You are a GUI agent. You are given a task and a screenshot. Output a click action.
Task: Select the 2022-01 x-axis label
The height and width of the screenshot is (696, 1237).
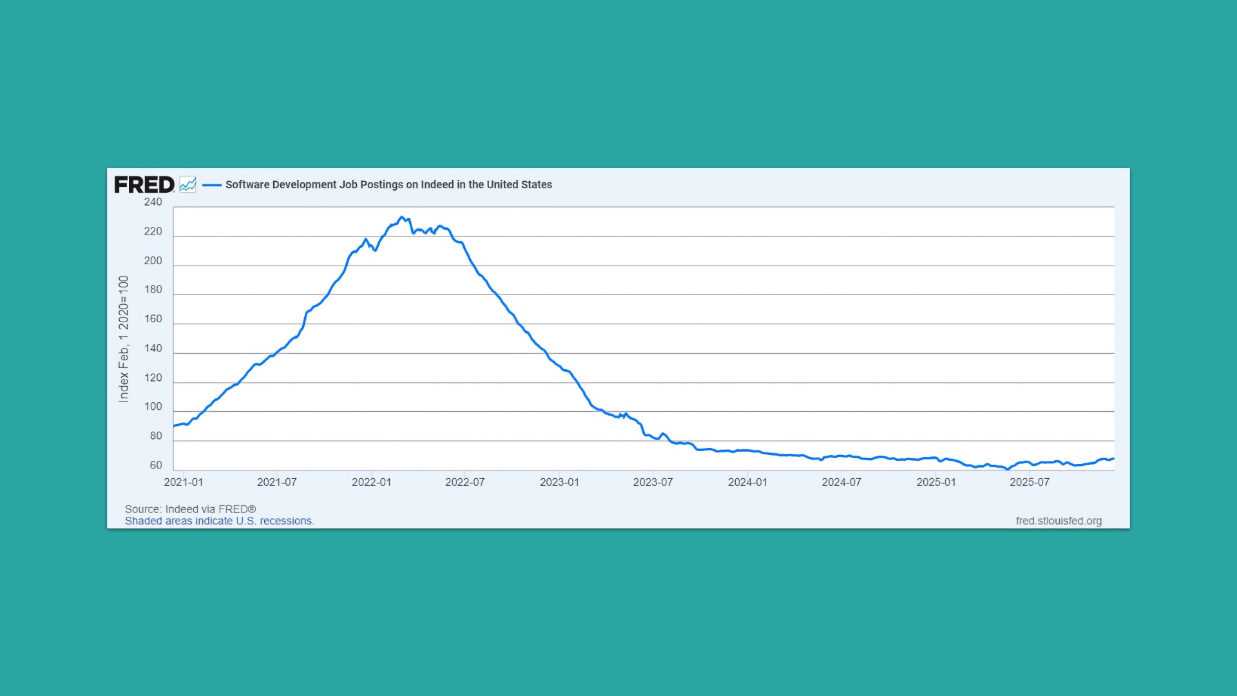click(372, 482)
